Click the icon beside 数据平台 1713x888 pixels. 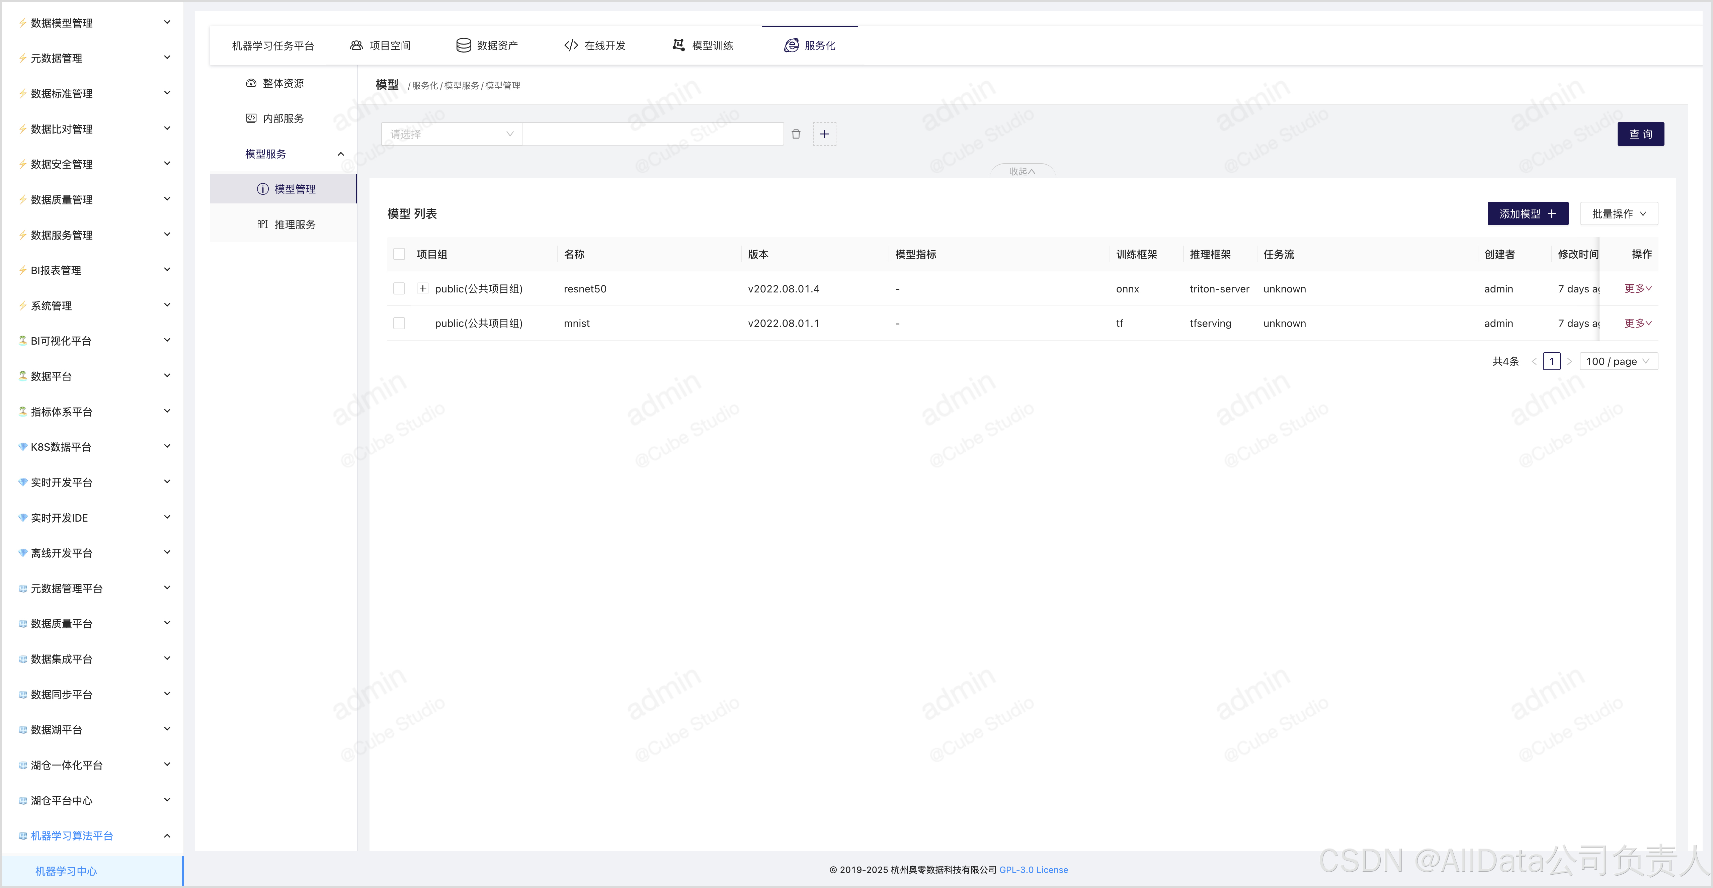(23, 376)
